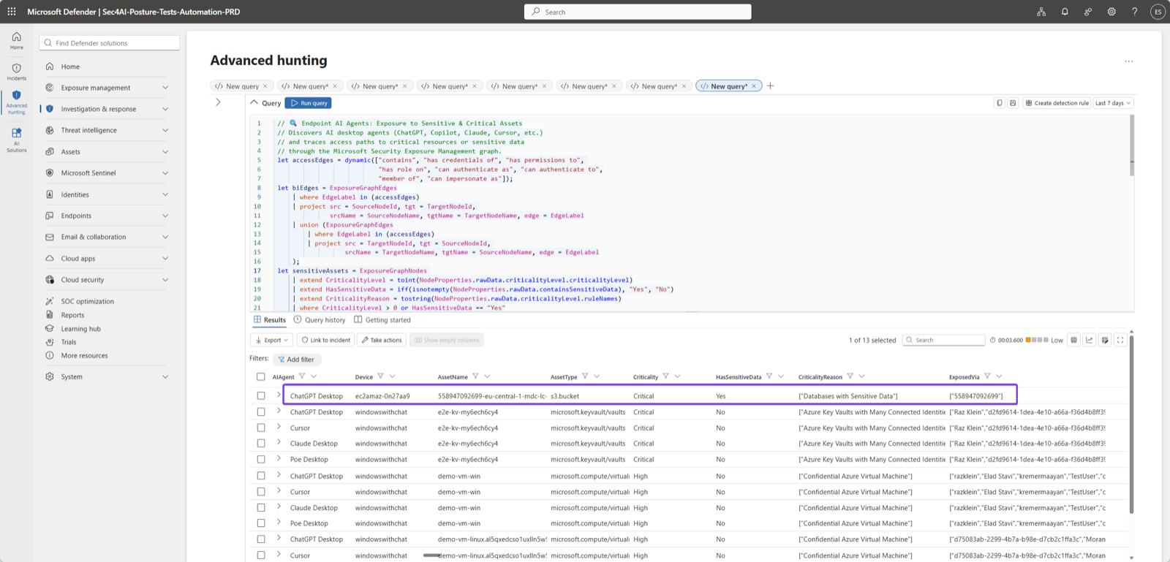Open the more options ellipsis by Advanced hunting

coord(1129,61)
